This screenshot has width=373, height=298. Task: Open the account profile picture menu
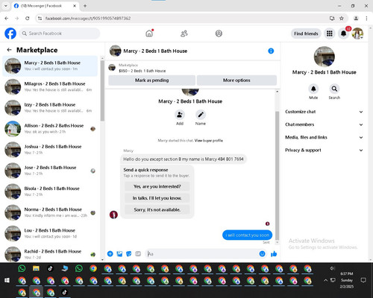coord(357,34)
